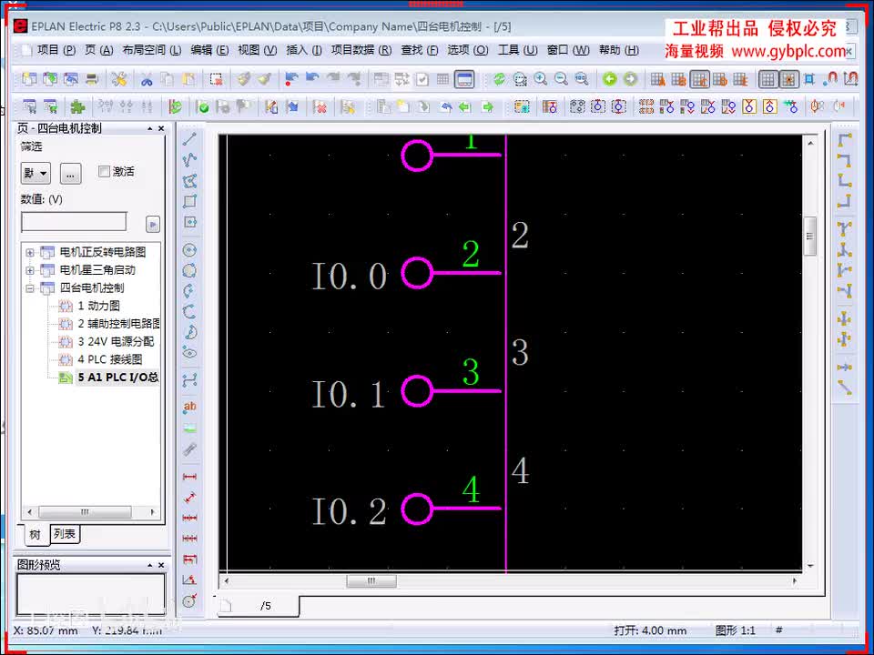Toggle the object snap magnet icon
874x655 pixels.
pyautogui.click(x=830, y=80)
